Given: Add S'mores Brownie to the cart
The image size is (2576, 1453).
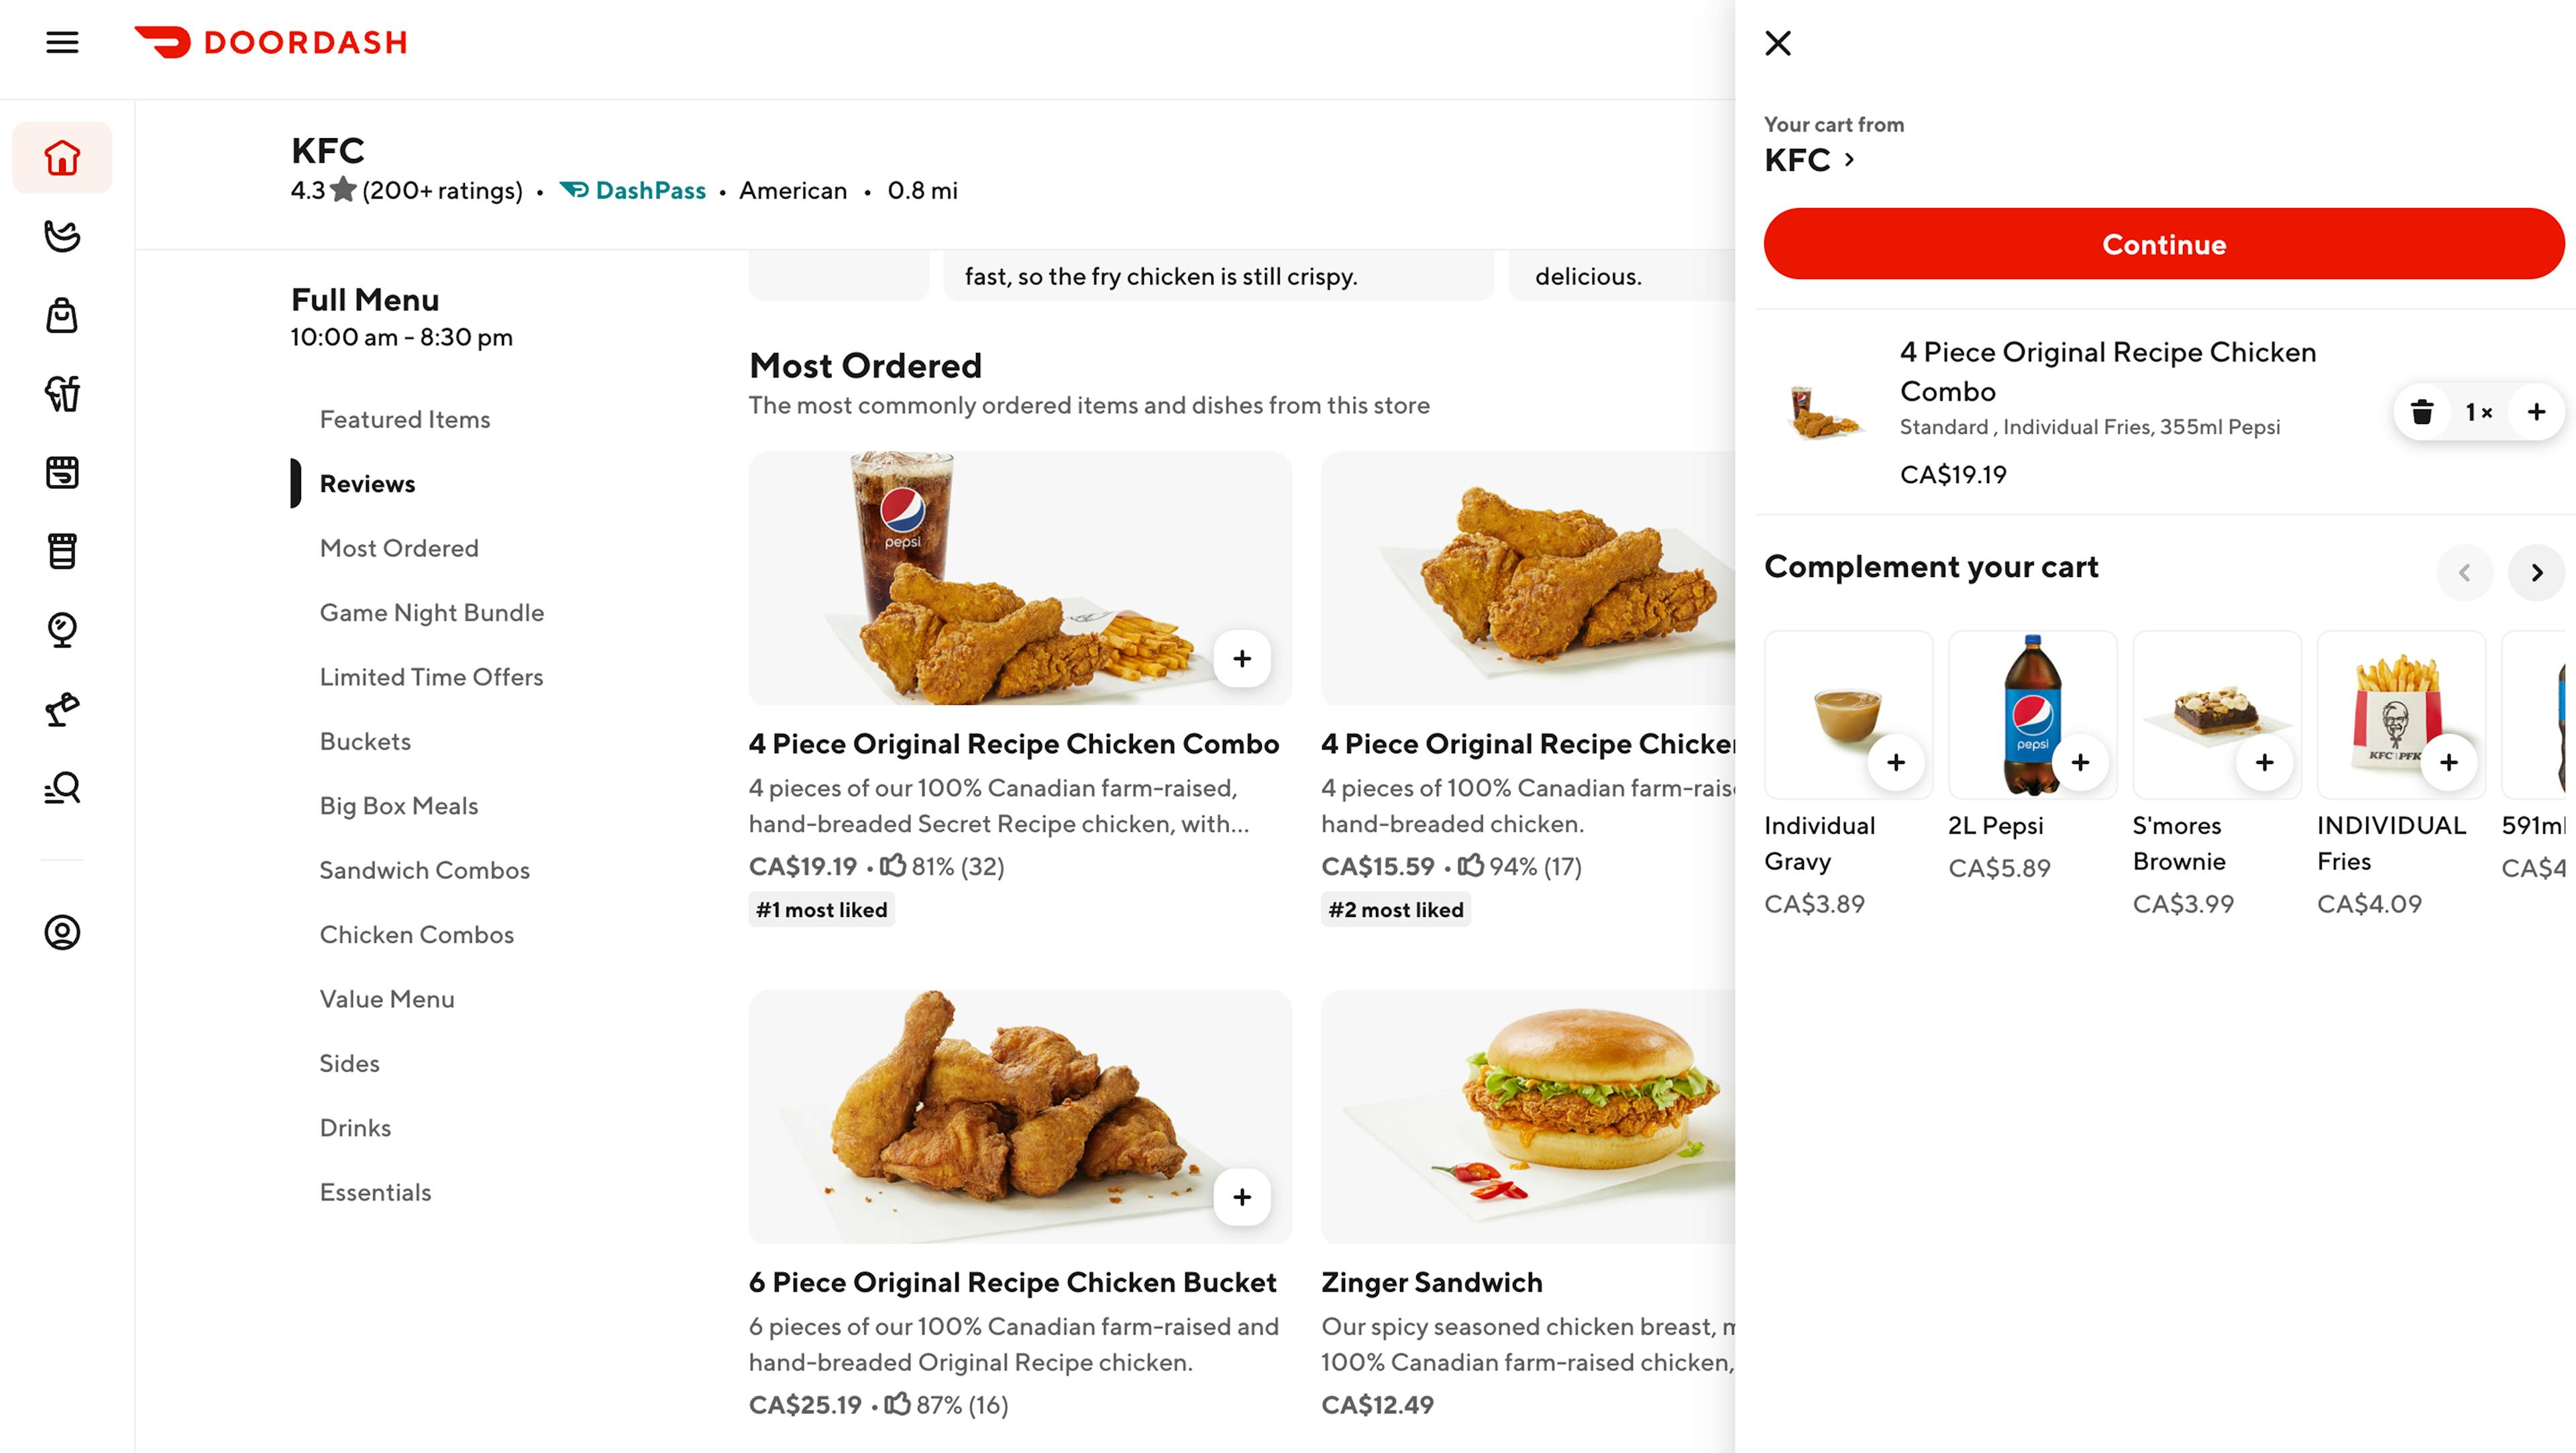Looking at the screenshot, I should point(2264,763).
